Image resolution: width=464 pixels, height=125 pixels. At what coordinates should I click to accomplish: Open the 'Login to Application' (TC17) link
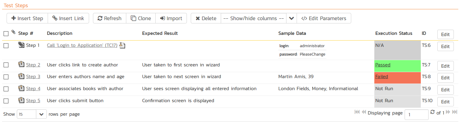pyautogui.click(x=82, y=45)
